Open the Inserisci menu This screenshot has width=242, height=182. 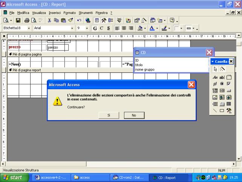pyautogui.click(x=55, y=13)
